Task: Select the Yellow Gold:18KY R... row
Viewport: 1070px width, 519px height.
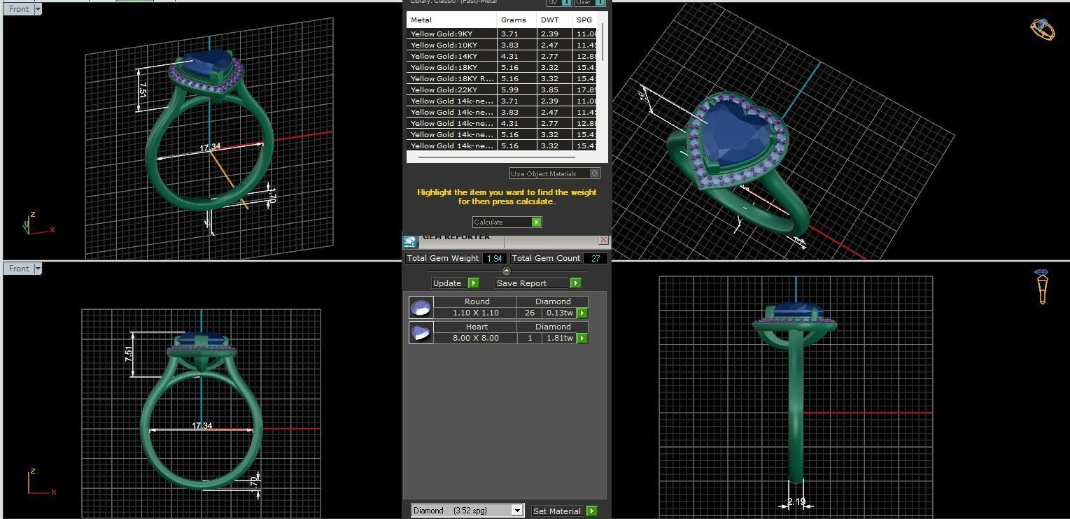Action: [x=502, y=78]
